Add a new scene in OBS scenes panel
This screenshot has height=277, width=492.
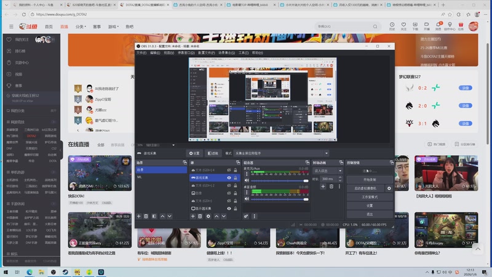(x=139, y=216)
